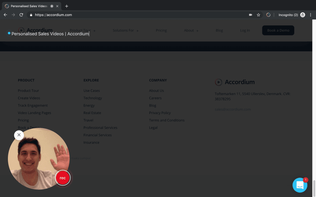Click the page vertical scrollbar thumb
The width and height of the screenshot is (316, 197).
point(314,188)
